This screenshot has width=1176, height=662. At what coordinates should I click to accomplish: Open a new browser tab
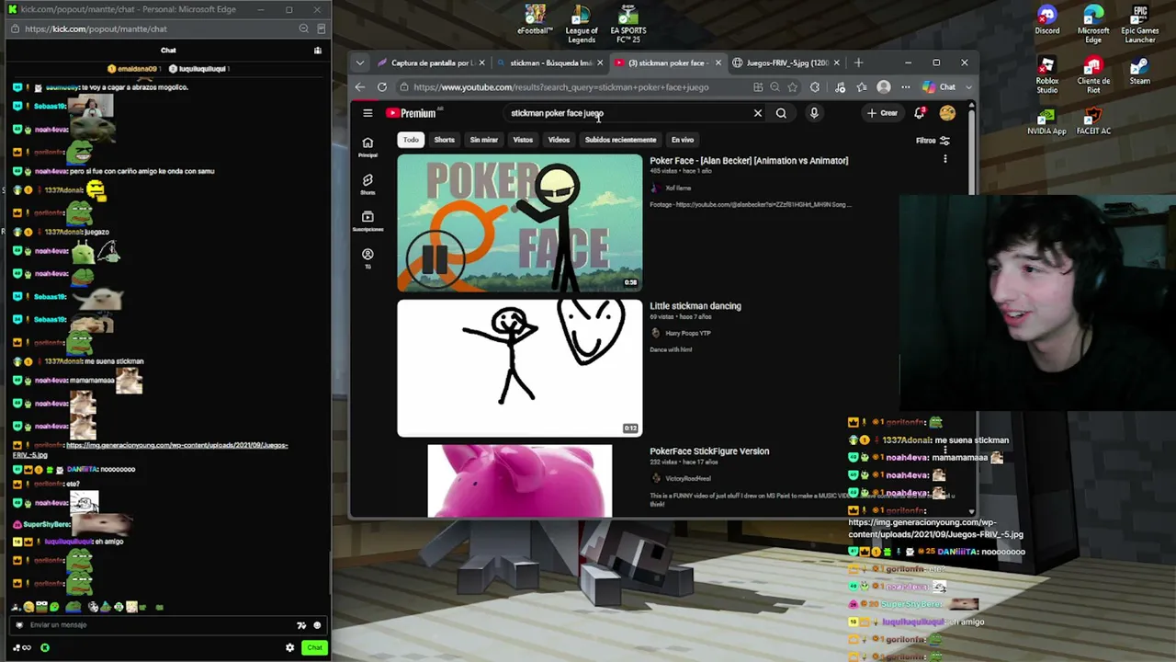tap(858, 63)
